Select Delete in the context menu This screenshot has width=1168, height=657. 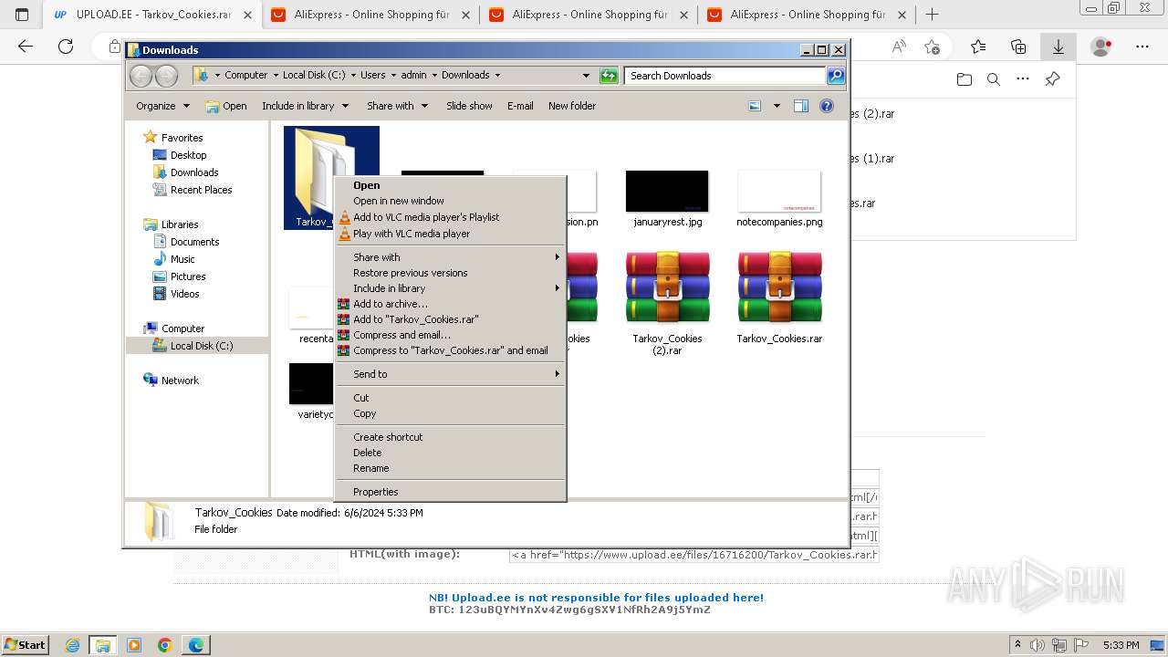[x=451, y=453]
